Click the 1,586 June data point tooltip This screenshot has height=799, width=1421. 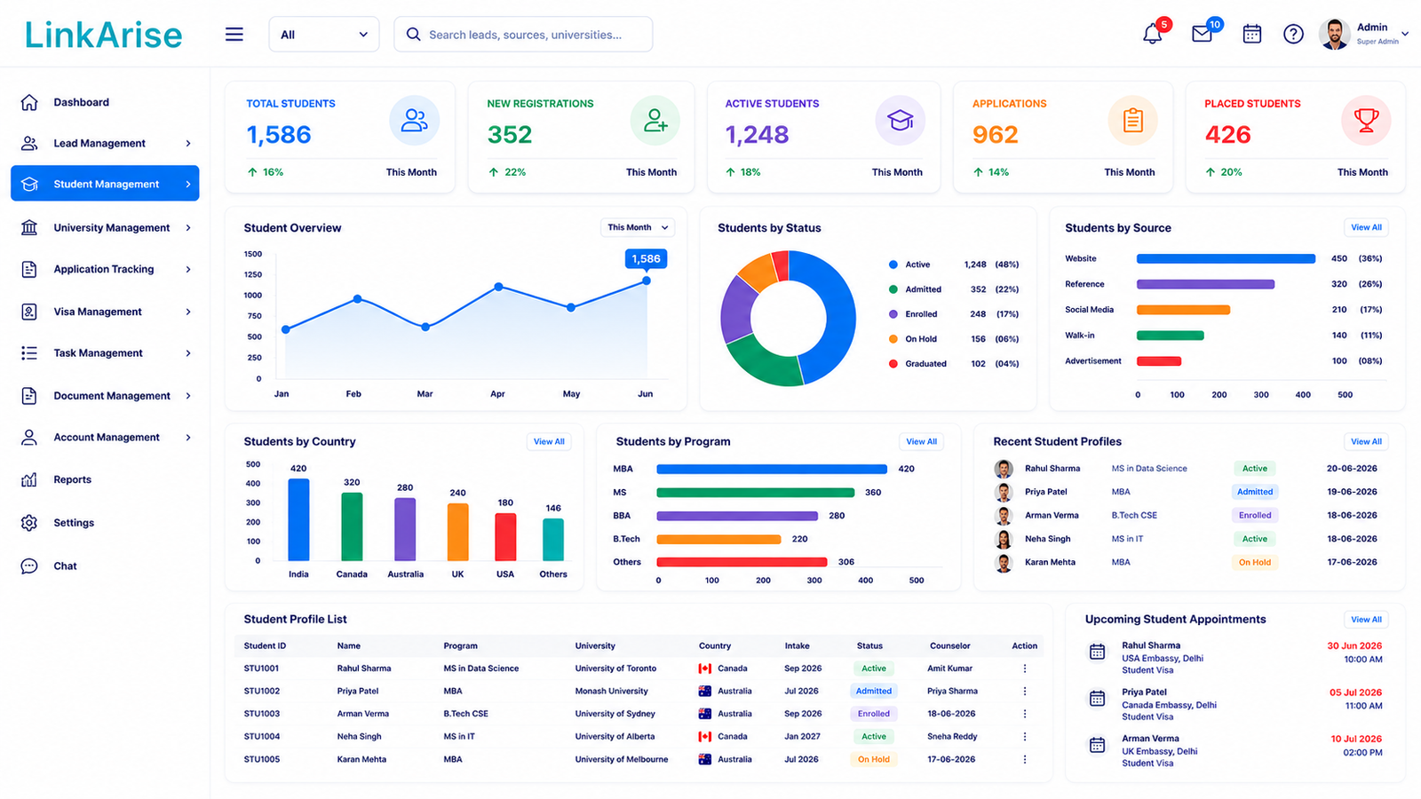(646, 259)
